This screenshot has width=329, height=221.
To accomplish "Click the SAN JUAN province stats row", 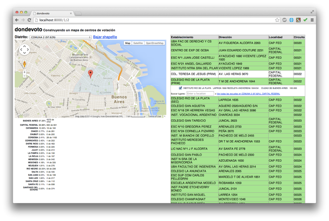I will (42, 175).
